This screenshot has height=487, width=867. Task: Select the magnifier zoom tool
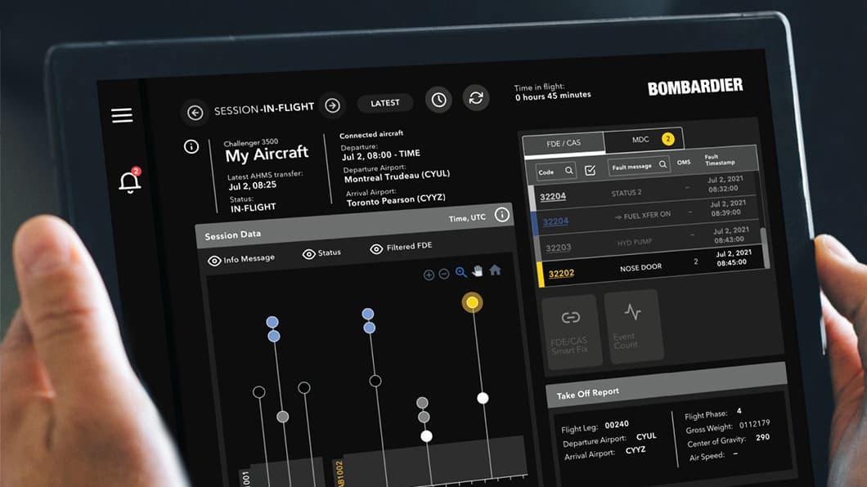[x=460, y=272]
